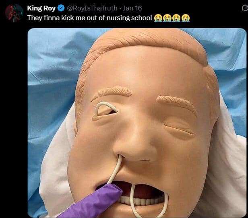Click the purple gloved finger in photo

[x=95, y=203]
